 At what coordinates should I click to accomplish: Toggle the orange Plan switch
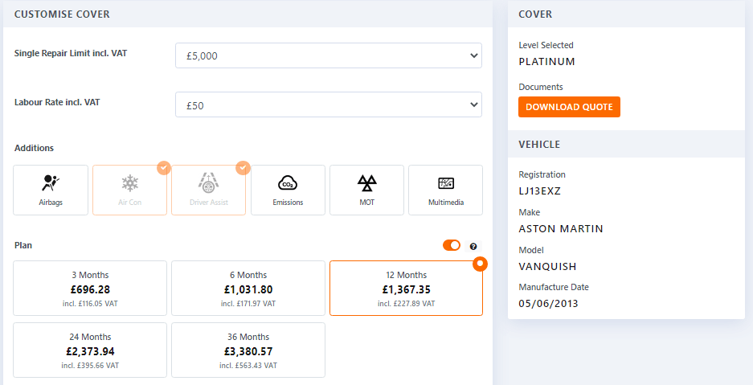point(452,246)
